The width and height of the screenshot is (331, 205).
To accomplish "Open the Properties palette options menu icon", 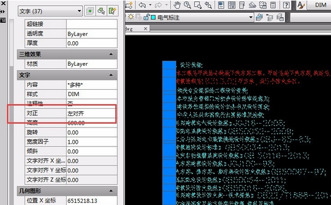I will click(3, 20).
